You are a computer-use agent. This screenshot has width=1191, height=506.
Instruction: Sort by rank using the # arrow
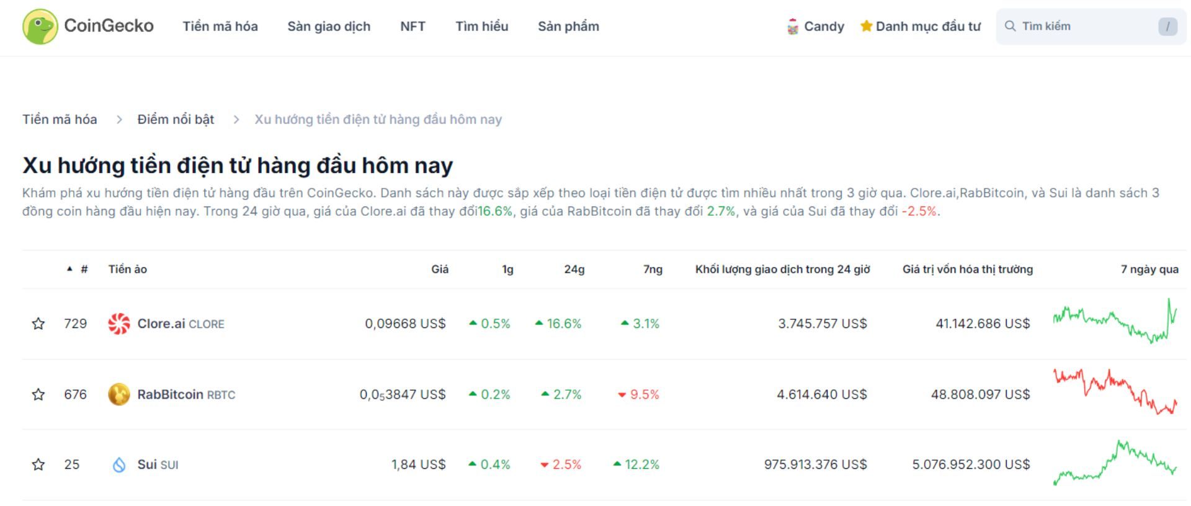point(78,269)
